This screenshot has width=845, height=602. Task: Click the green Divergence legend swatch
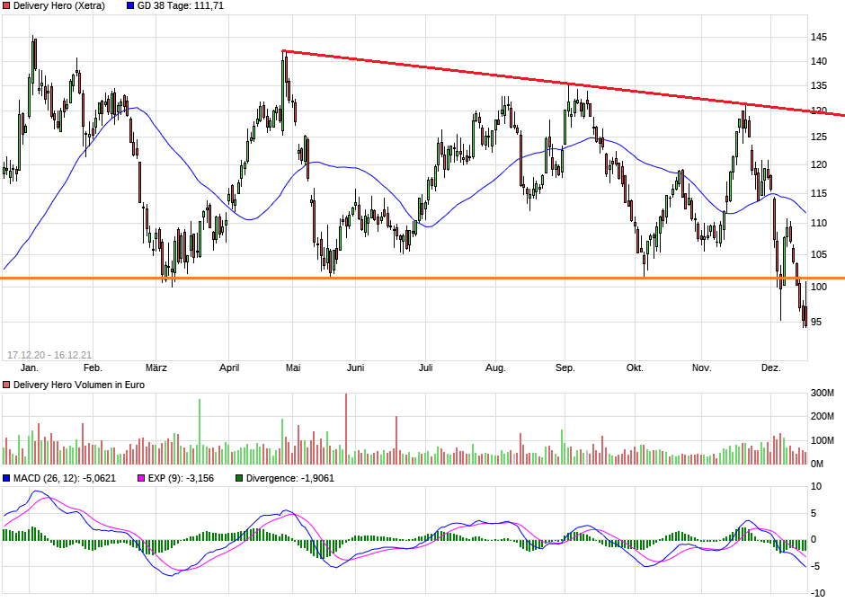pos(239,478)
